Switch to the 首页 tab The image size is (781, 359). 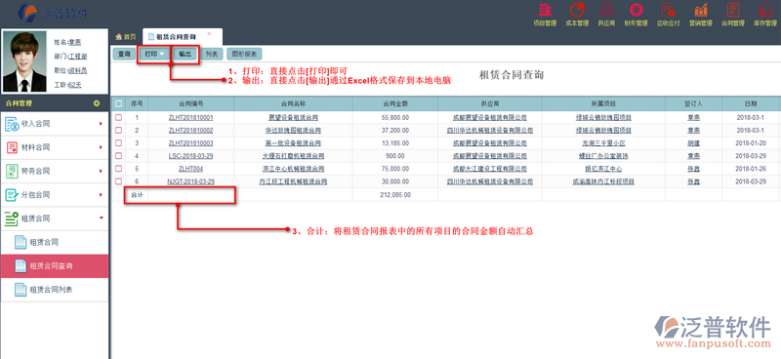pos(126,37)
